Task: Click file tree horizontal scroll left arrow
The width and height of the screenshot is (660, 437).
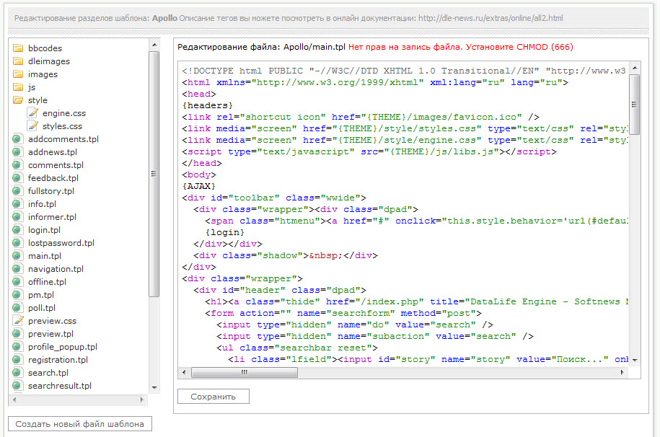Action: point(14,400)
